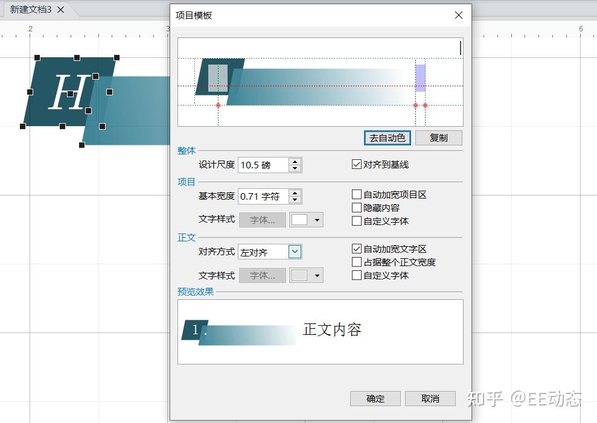Click the white color swatch in 项目 文字样式
The height and width of the screenshot is (423, 597).
[299, 220]
